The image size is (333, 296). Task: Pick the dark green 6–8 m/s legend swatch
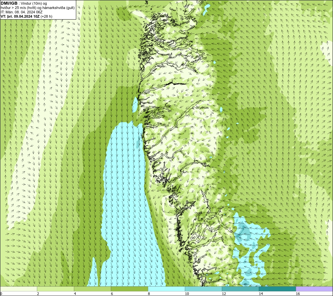130,289
